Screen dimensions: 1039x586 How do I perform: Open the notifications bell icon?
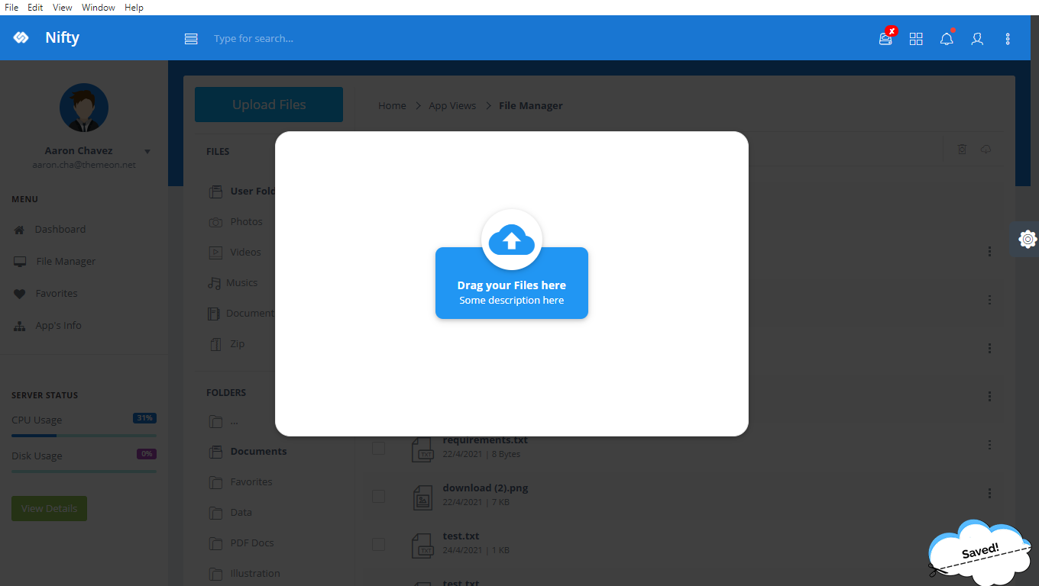[x=947, y=38]
